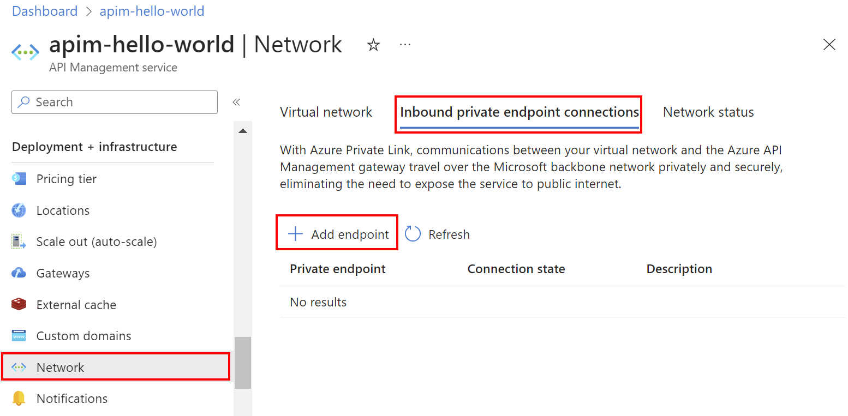Open External cache configuration
This screenshot has width=848, height=416.
pyautogui.click(x=76, y=304)
